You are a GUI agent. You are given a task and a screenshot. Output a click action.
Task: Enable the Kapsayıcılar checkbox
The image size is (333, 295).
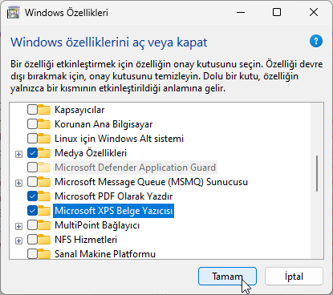[32, 110]
